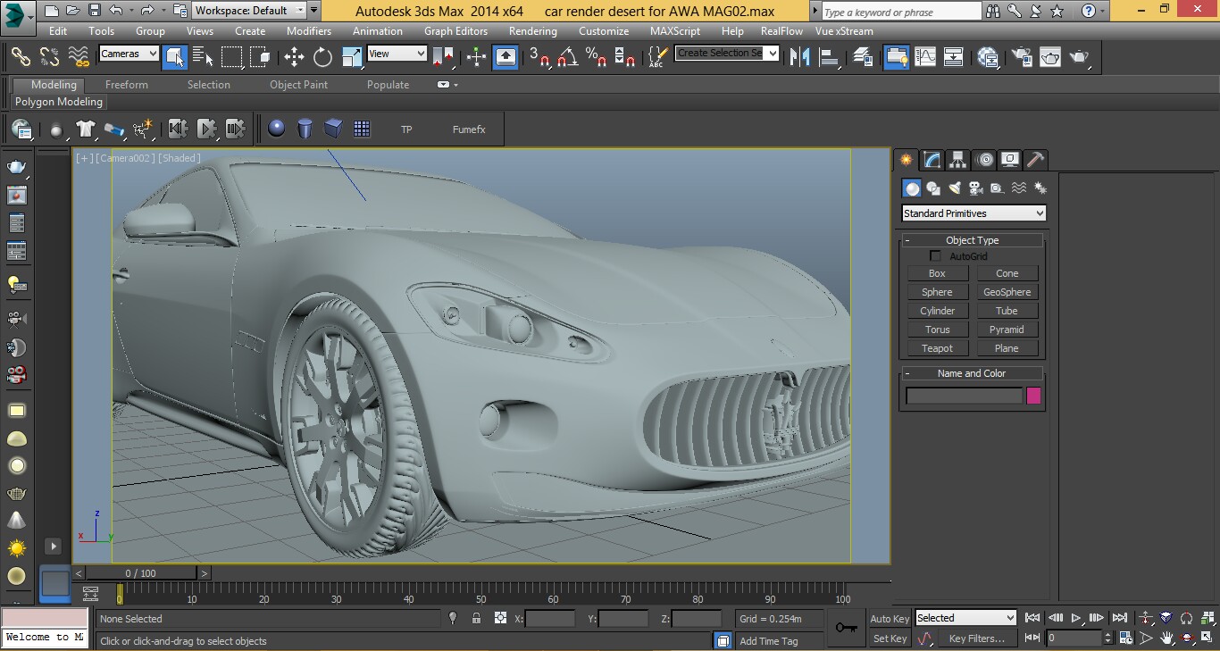Open the magenta object color swatch
The image size is (1220, 651).
coord(1034,396)
